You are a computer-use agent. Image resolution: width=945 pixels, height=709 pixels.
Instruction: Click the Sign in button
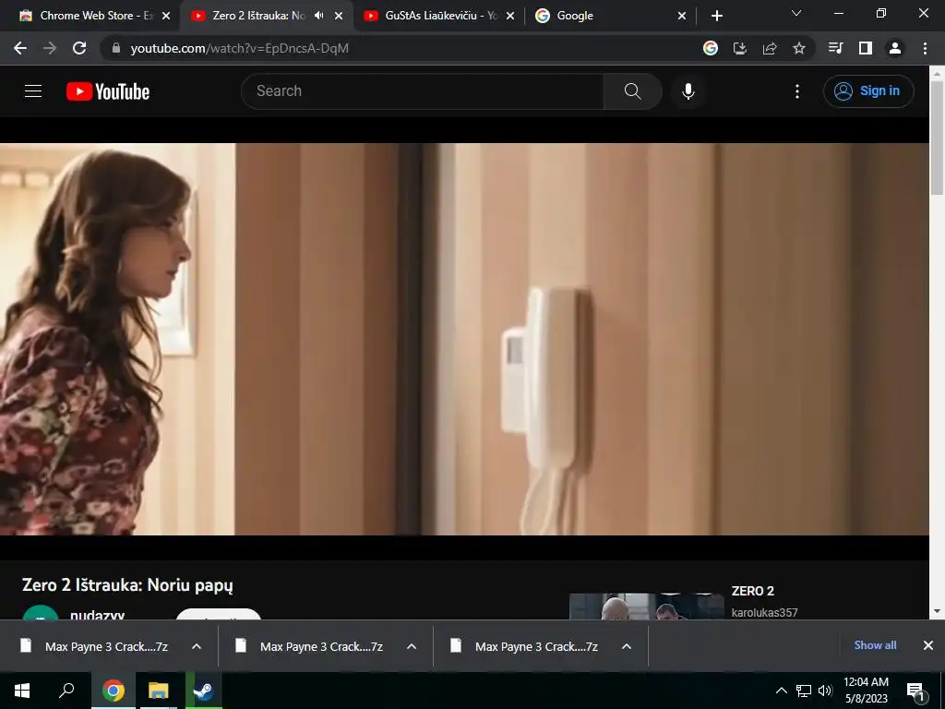pyautogui.click(x=868, y=91)
